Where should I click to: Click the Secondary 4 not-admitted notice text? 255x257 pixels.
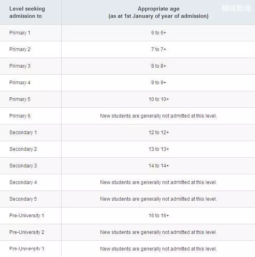pos(158,182)
